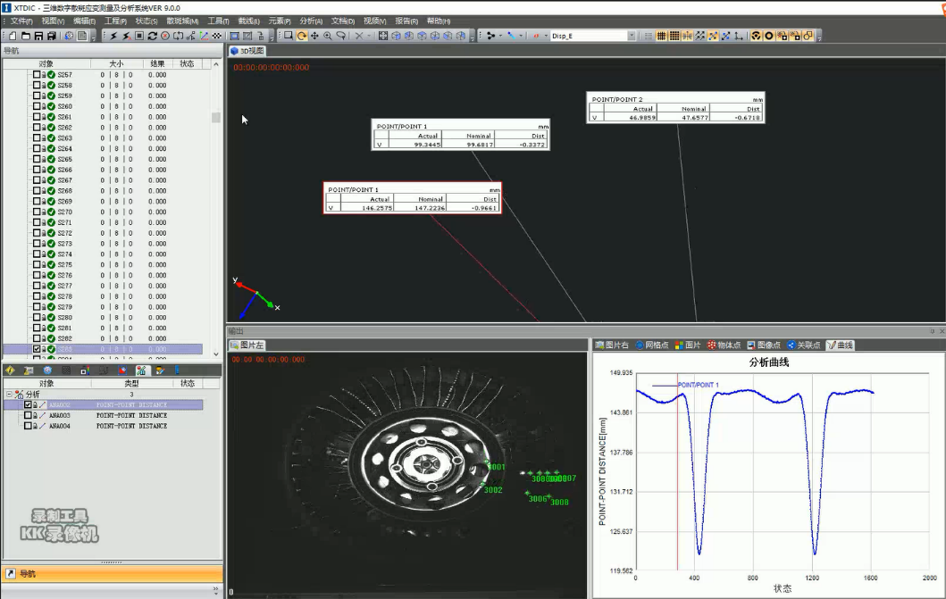946x599 pixels.
Task: Open the 分析(A) menu
Action: [311, 21]
